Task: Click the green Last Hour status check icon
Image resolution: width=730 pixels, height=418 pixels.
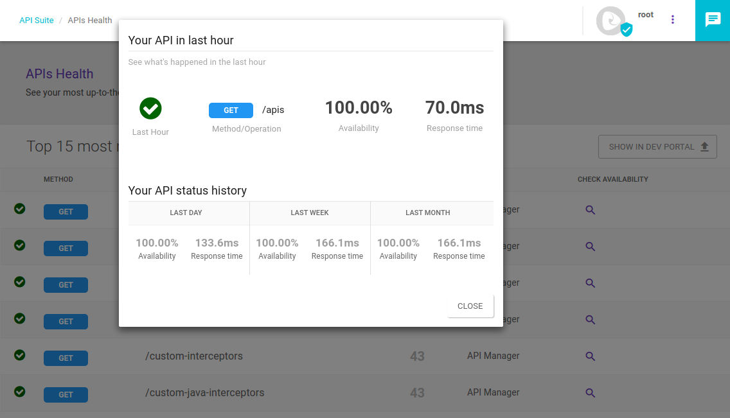Action: 150,109
